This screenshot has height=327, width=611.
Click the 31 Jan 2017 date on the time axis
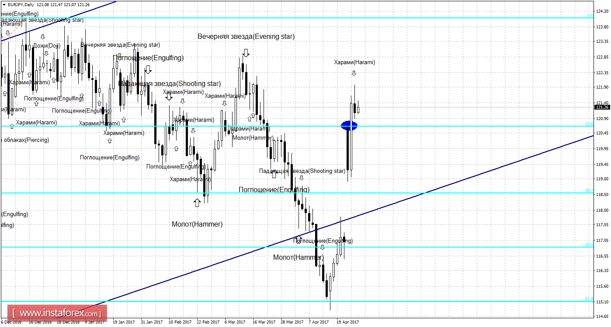[x=151, y=322]
